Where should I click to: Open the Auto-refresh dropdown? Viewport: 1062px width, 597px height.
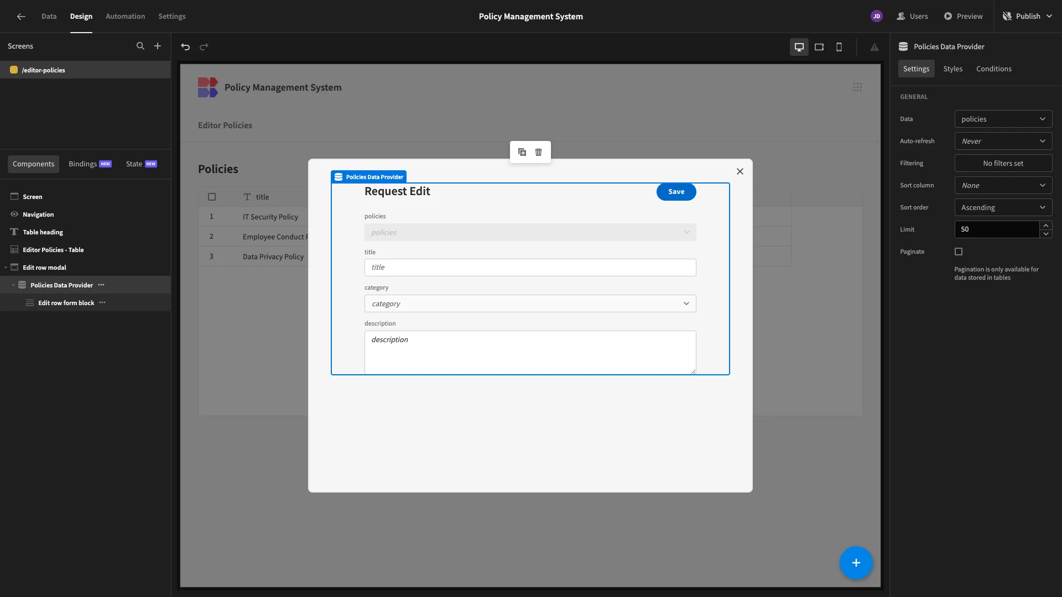click(x=1003, y=141)
